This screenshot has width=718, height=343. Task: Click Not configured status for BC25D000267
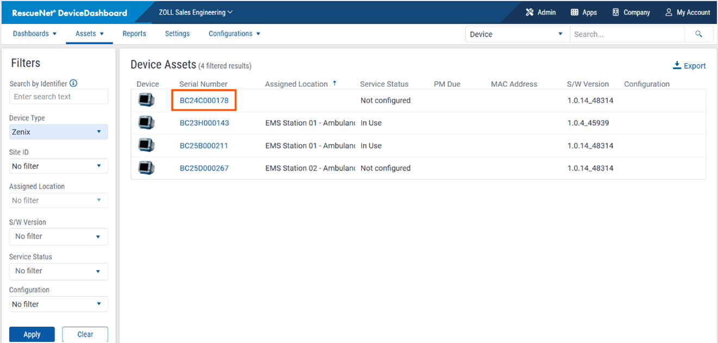tap(386, 168)
